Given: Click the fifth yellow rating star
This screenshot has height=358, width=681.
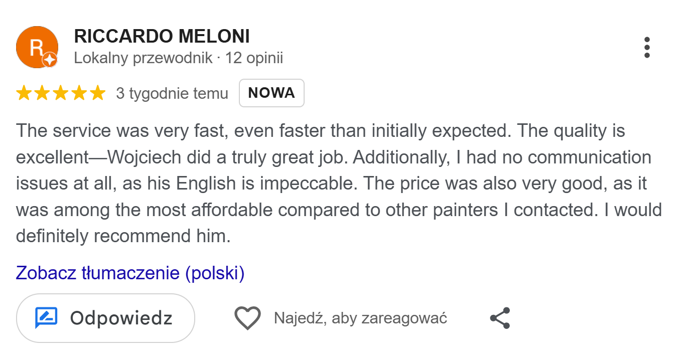Looking at the screenshot, I should pos(98,93).
